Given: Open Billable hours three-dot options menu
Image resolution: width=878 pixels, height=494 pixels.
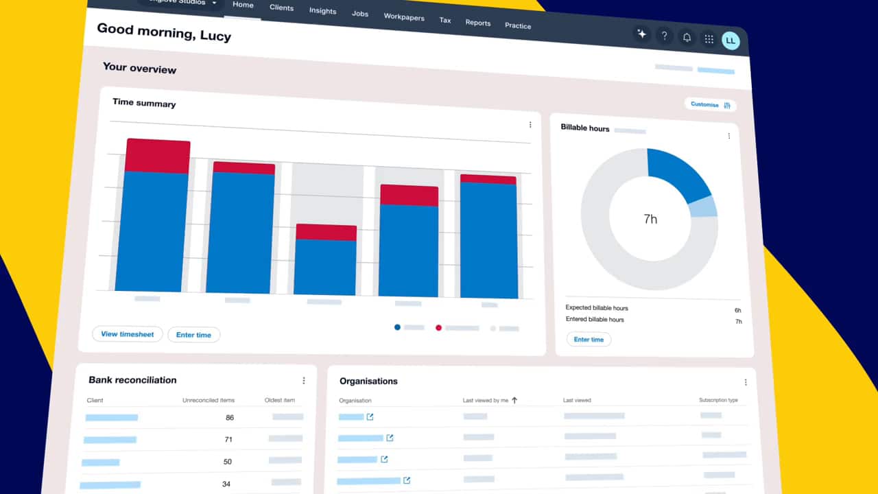Looking at the screenshot, I should pyautogui.click(x=728, y=136).
